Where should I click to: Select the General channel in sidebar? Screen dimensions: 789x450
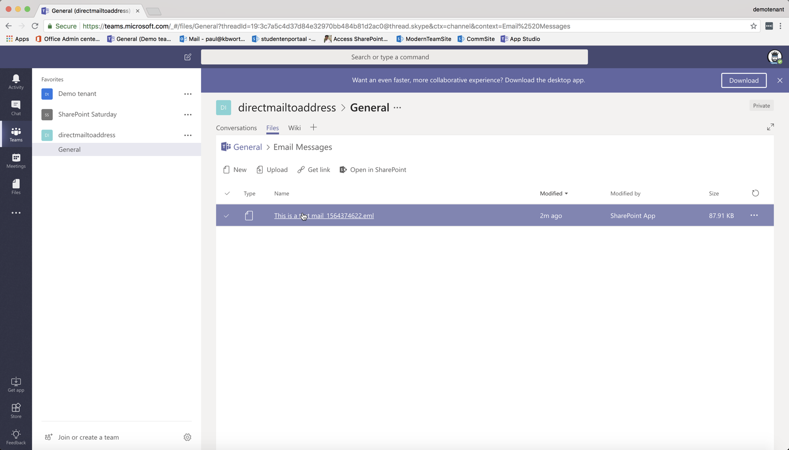click(116, 149)
